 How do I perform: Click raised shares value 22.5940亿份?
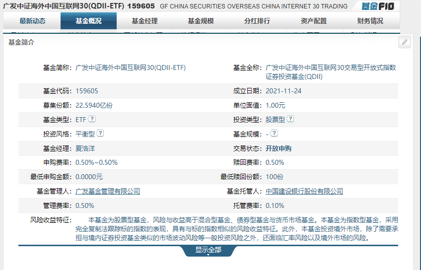click(94, 105)
